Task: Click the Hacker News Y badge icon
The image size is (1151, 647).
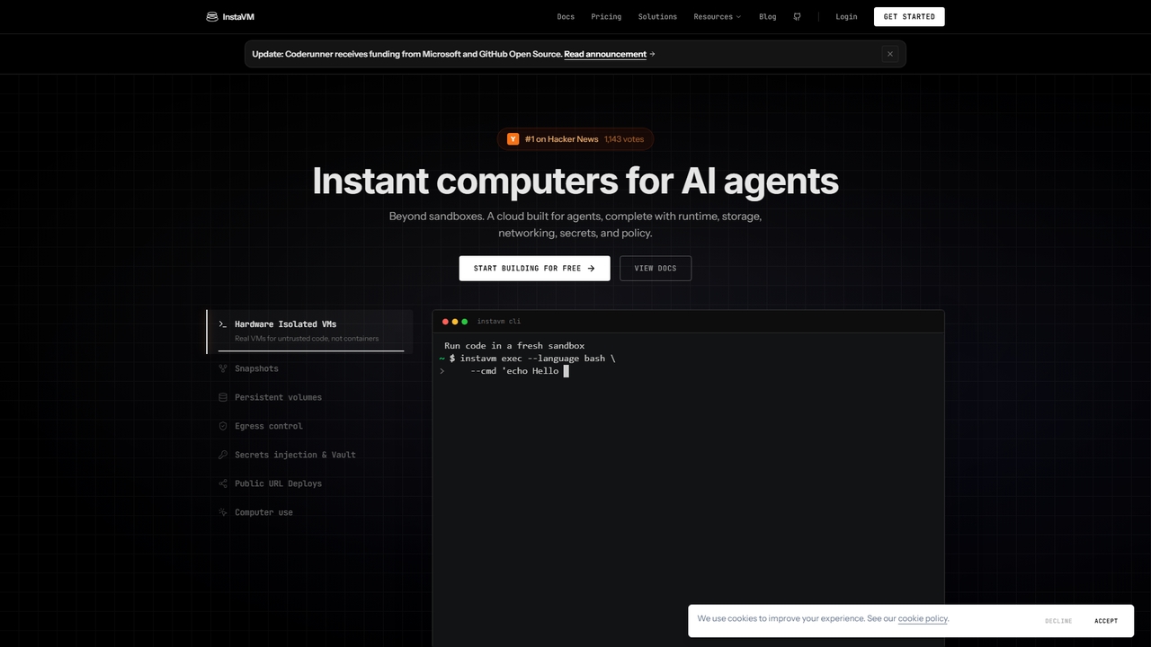Action: 513,139
